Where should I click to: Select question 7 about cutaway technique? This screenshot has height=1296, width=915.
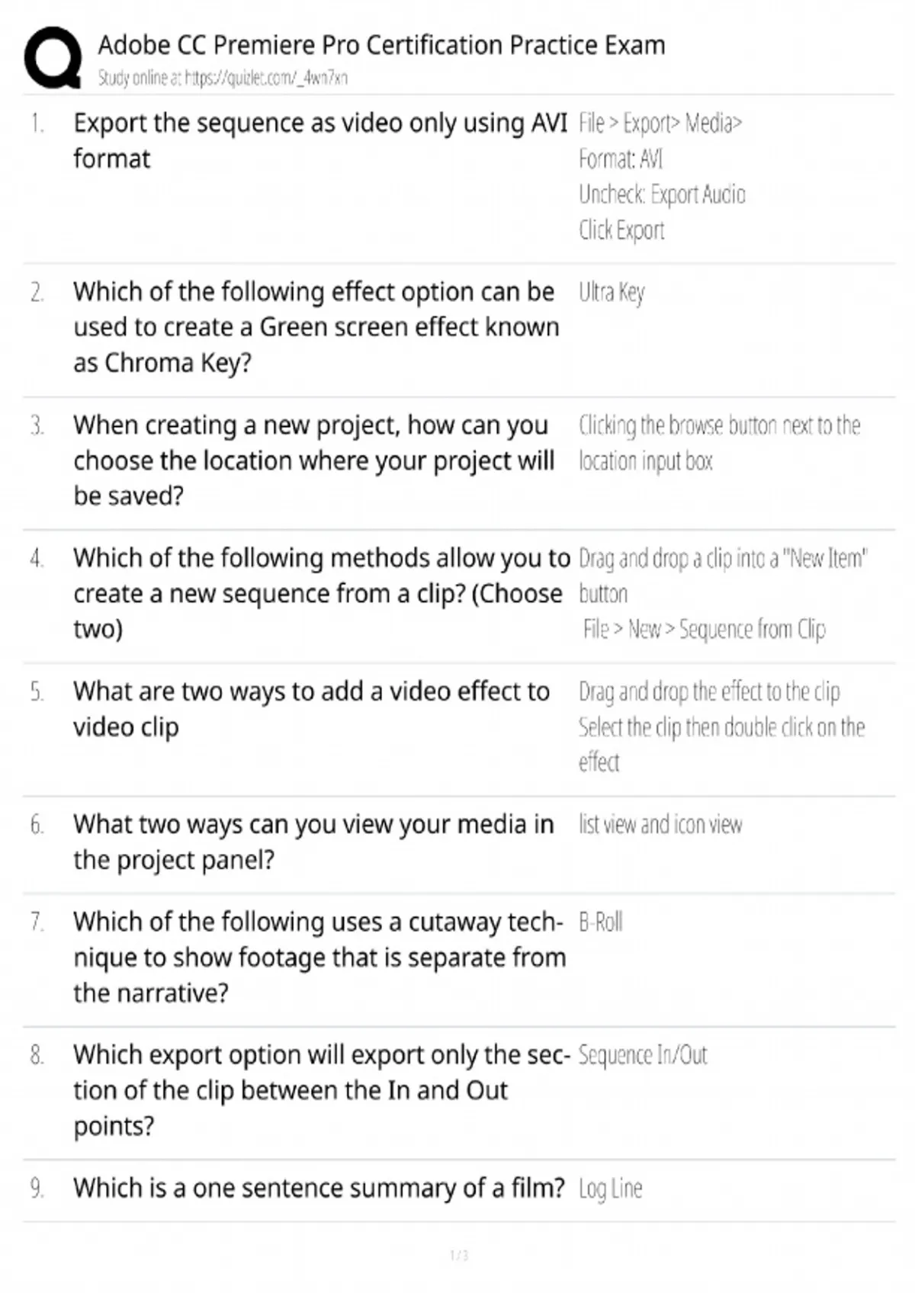point(319,957)
